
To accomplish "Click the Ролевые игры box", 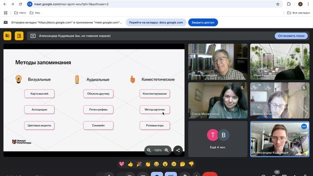I will (x=155, y=126).
